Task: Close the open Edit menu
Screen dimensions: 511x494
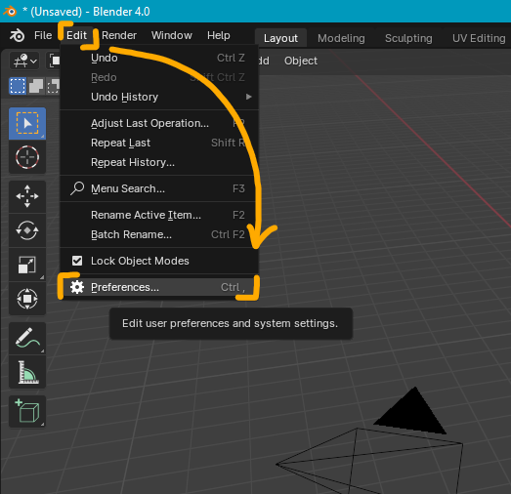Action: (x=76, y=35)
